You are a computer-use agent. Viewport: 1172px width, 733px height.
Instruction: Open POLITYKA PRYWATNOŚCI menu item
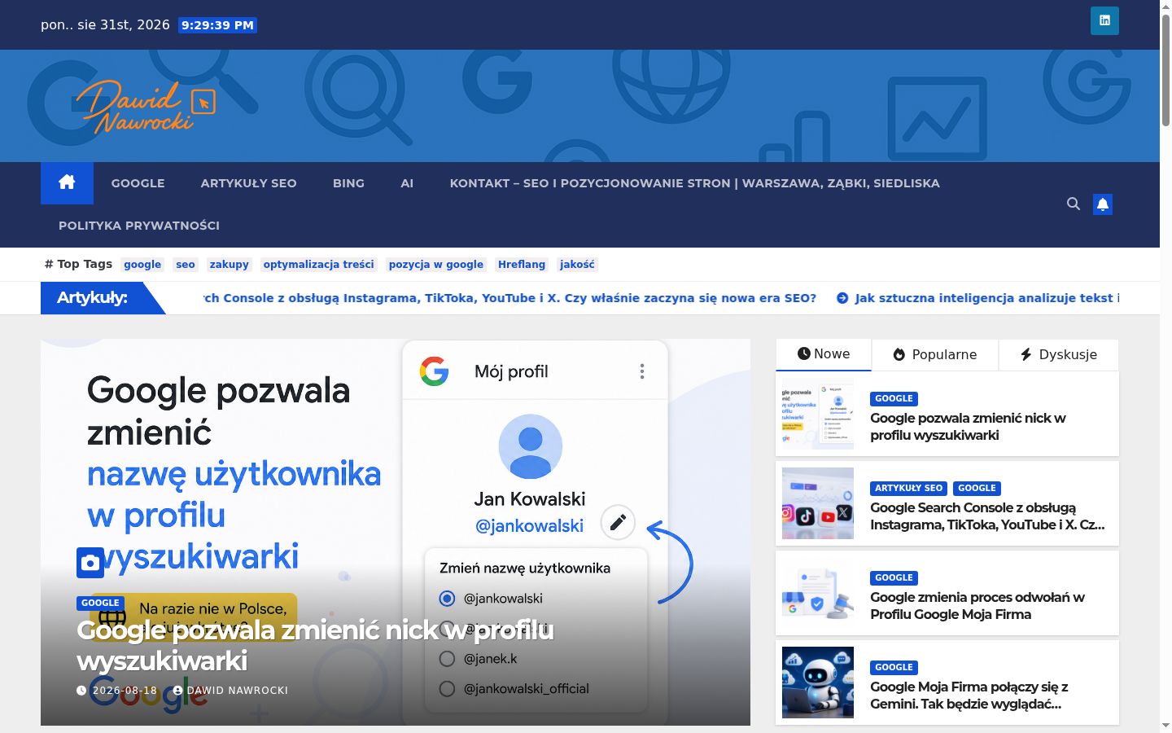tap(139, 226)
